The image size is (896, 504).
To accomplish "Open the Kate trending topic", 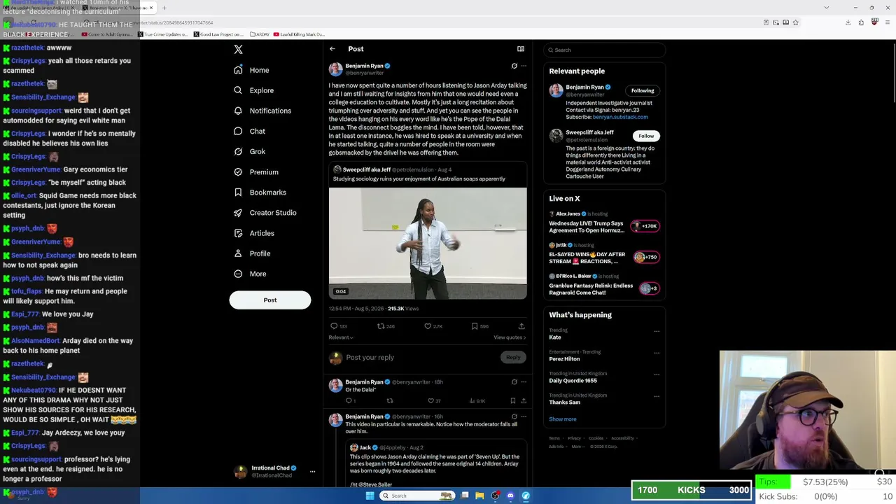I will click(x=555, y=337).
